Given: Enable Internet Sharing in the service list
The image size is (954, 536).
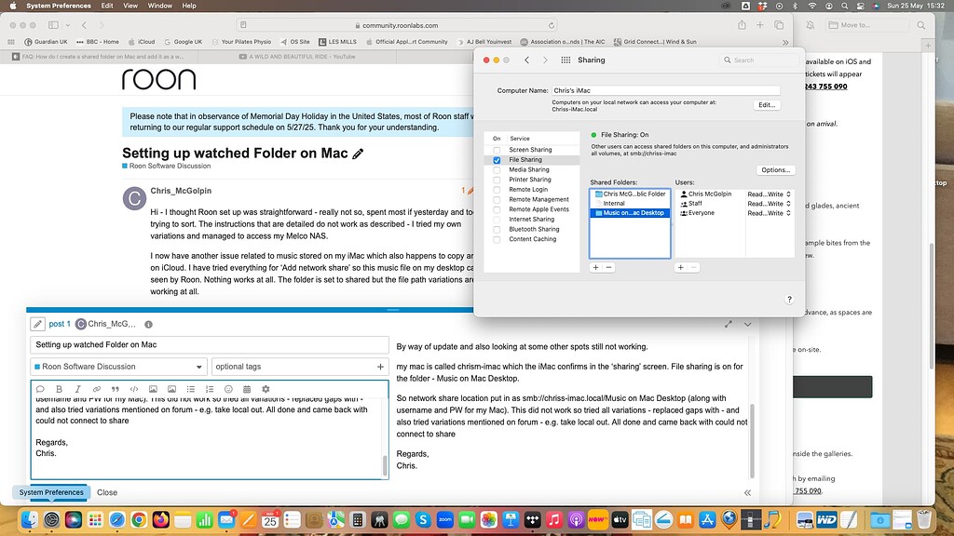Looking at the screenshot, I should pos(496,220).
